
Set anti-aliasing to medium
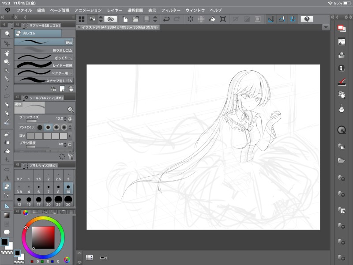56,127
